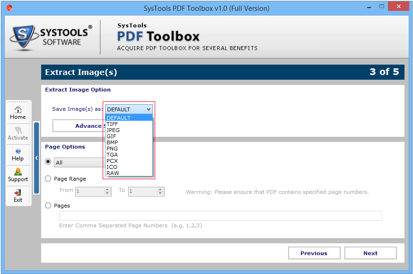Click the 'PDF Toolbox' product title
Viewport: 413px width, 274px height.
tap(158, 36)
